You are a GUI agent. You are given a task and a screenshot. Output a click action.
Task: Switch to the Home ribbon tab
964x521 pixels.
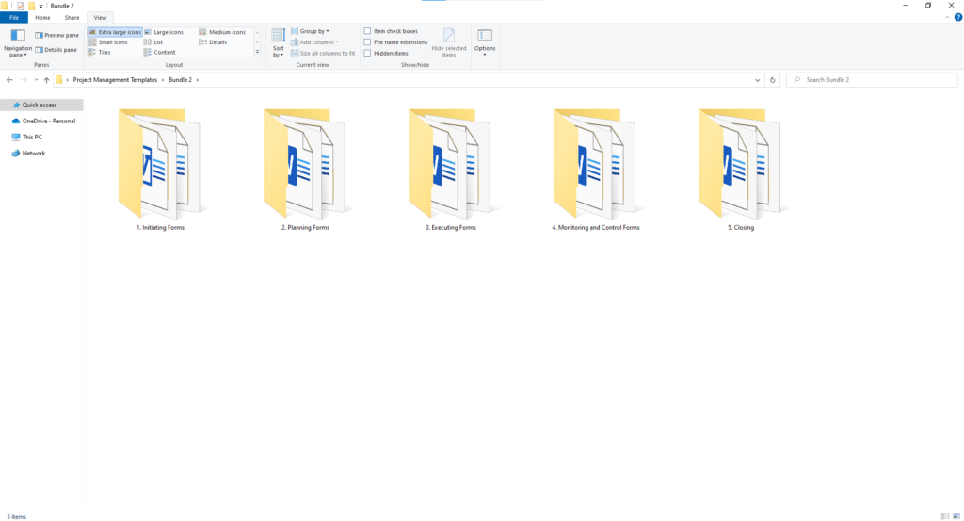coord(42,17)
